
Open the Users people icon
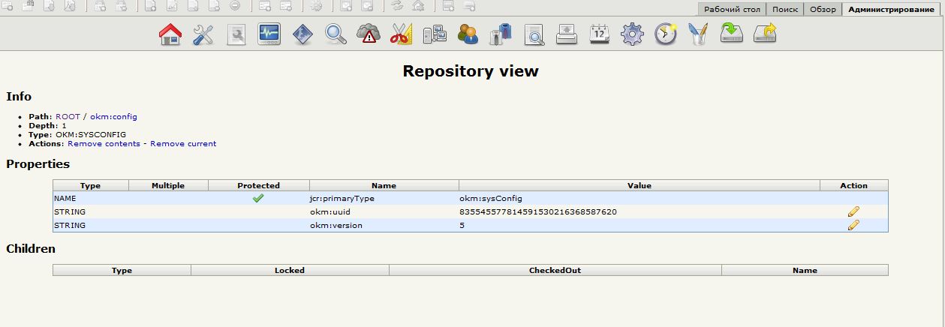(x=468, y=34)
